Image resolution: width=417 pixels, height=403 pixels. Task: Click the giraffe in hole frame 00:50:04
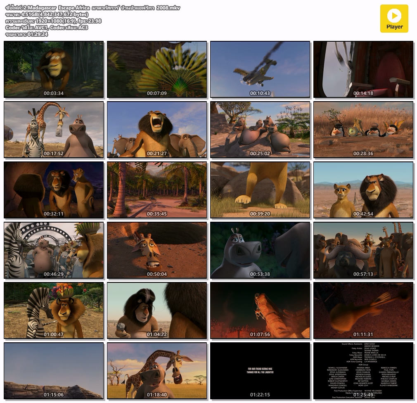[x=157, y=250]
